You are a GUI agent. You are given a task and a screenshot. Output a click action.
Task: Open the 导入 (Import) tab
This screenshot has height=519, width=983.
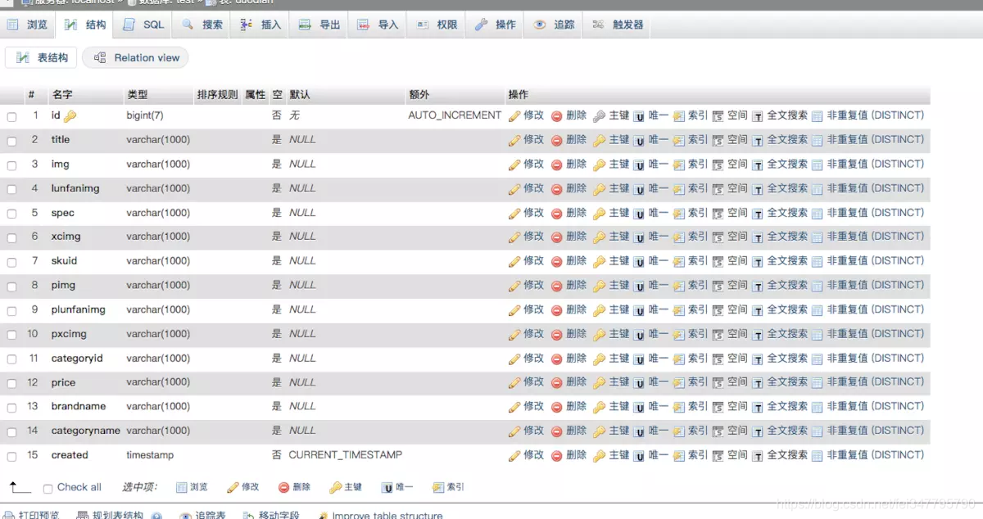[x=377, y=25]
